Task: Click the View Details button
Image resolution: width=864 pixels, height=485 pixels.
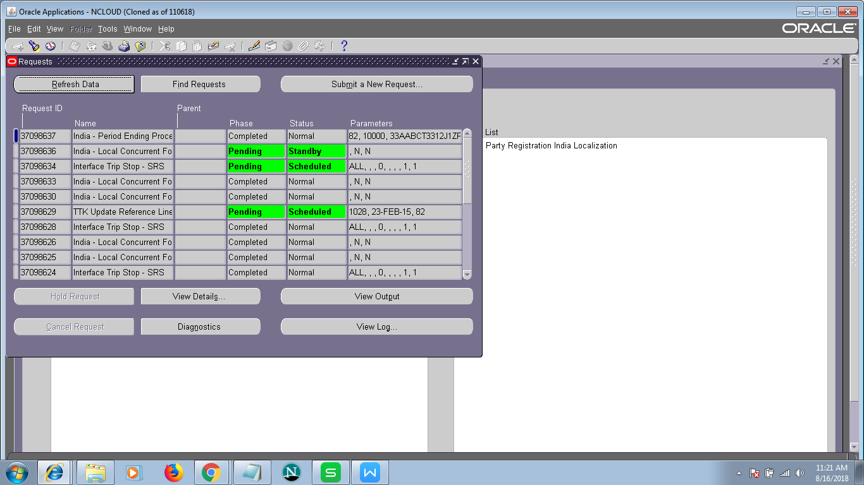Action: coord(201,296)
